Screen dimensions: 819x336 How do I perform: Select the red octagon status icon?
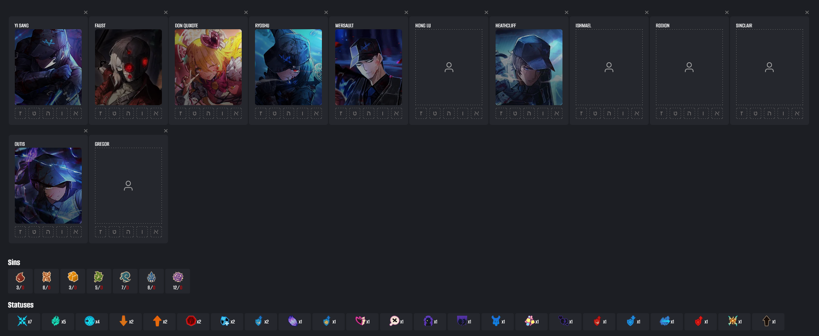[191, 321]
